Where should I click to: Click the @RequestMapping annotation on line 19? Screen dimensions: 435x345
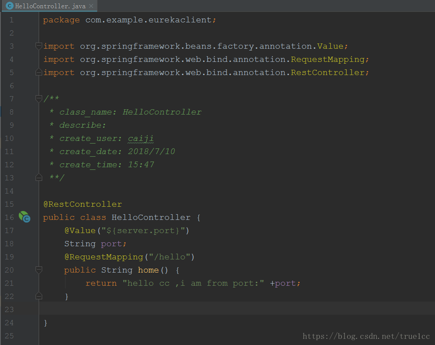coord(104,257)
